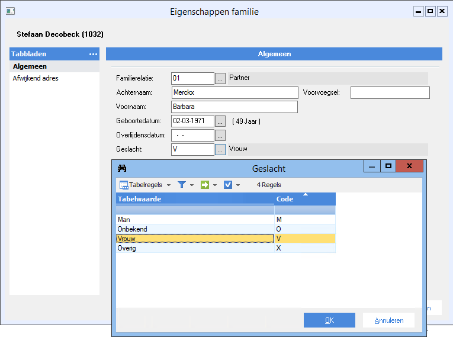Click the Geboortedatum field
Screen dimensions: 453x337
(192, 121)
